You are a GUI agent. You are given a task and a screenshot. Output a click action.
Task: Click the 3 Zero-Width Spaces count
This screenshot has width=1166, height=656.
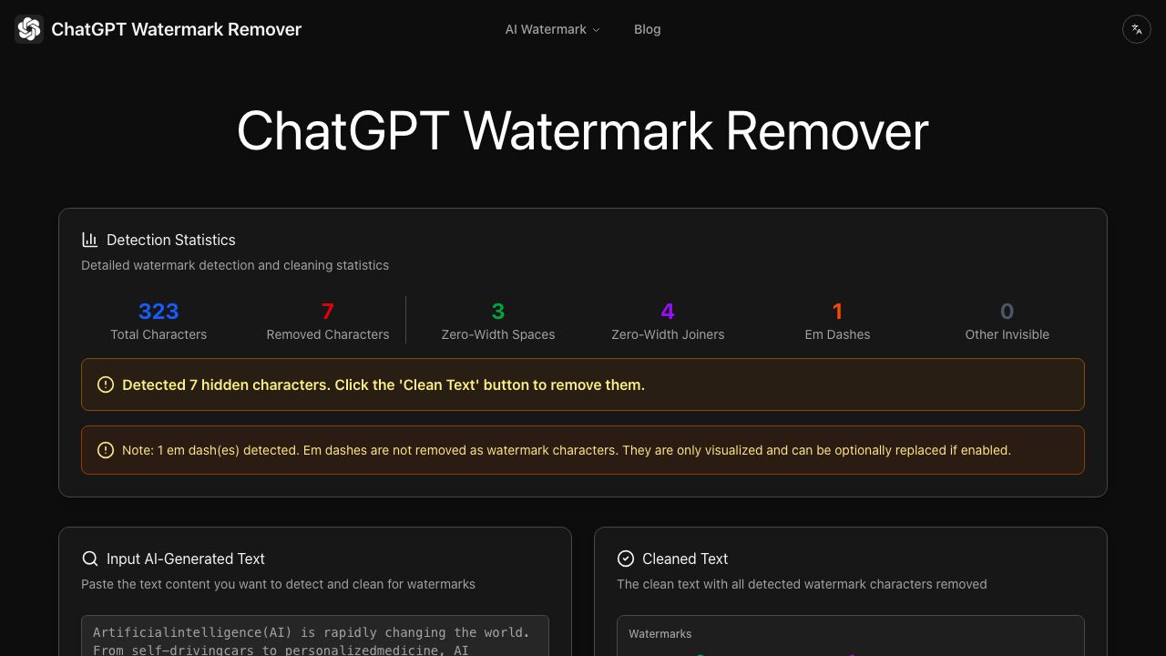pos(498,312)
